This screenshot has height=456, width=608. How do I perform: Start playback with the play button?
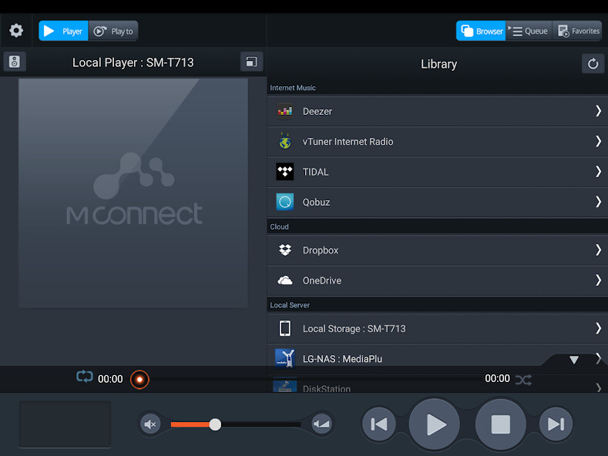(435, 424)
